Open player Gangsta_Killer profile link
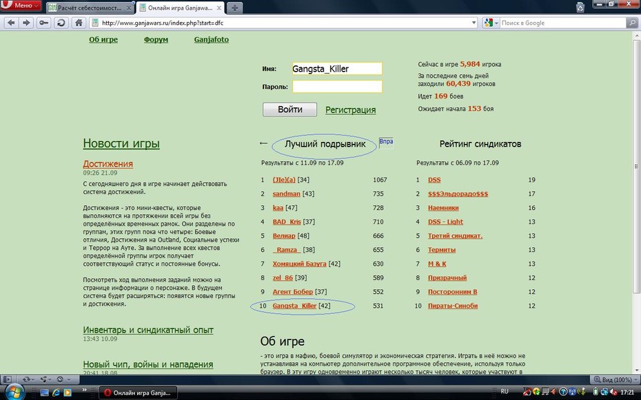This screenshot has height=400, width=641. (x=294, y=306)
